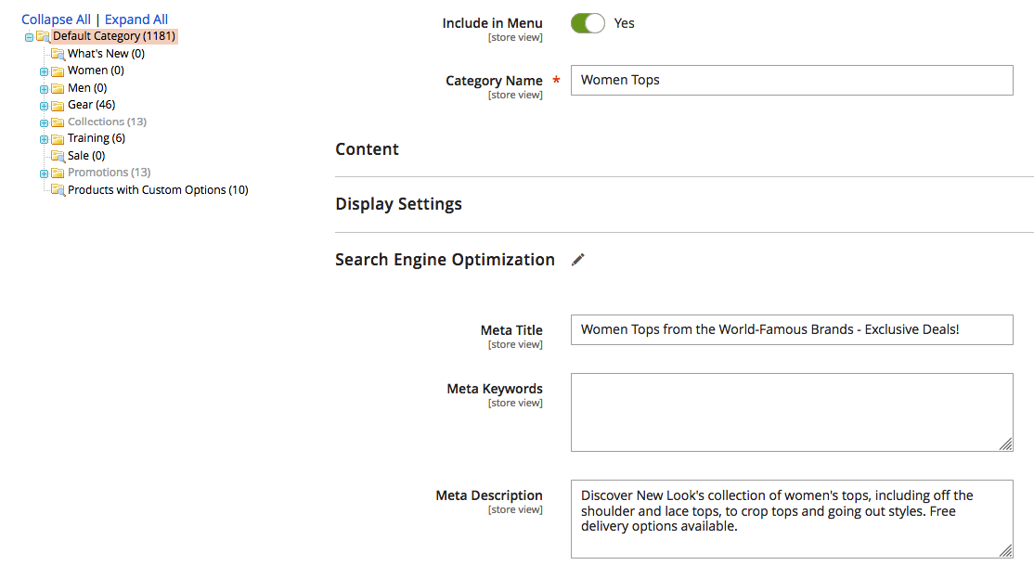This screenshot has width=1034, height=578.
Task: Expand the Men category tree node
Action: tap(43, 87)
